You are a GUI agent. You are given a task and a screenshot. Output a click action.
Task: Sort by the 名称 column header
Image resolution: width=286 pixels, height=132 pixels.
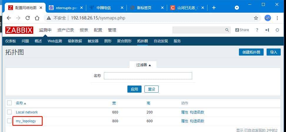click(21, 103)
